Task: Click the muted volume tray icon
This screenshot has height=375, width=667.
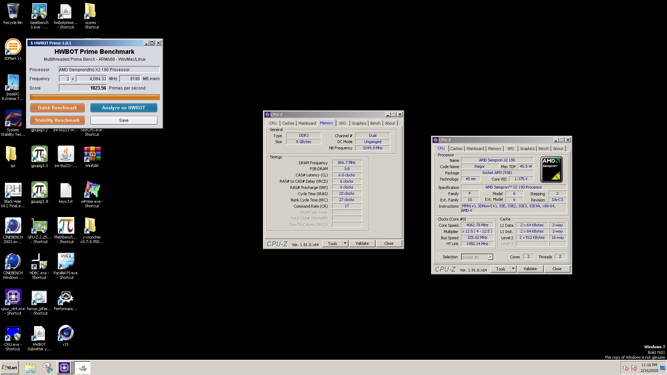Action: [626, 368]
